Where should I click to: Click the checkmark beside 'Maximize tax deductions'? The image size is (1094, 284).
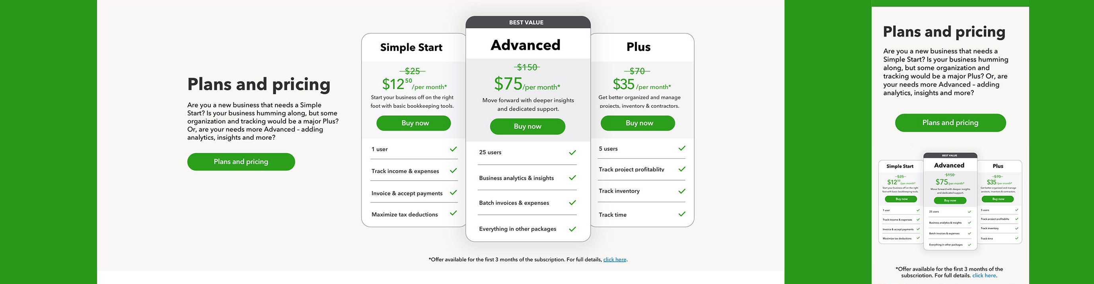tap(453, 213)
